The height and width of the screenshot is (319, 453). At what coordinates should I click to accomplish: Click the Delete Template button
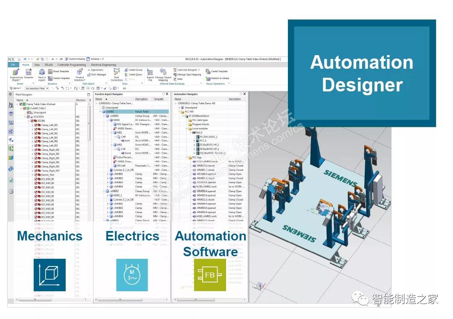pyautogui.click(x=59, y=78)
